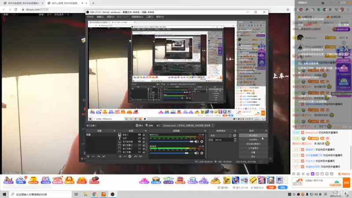Viewport: 352px width, 198px height.
Task: Open transition properties gear icon
Action: tap(235, 136)
